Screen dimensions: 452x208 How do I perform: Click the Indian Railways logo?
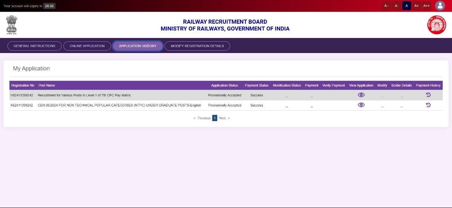click(x=436, y=25)
